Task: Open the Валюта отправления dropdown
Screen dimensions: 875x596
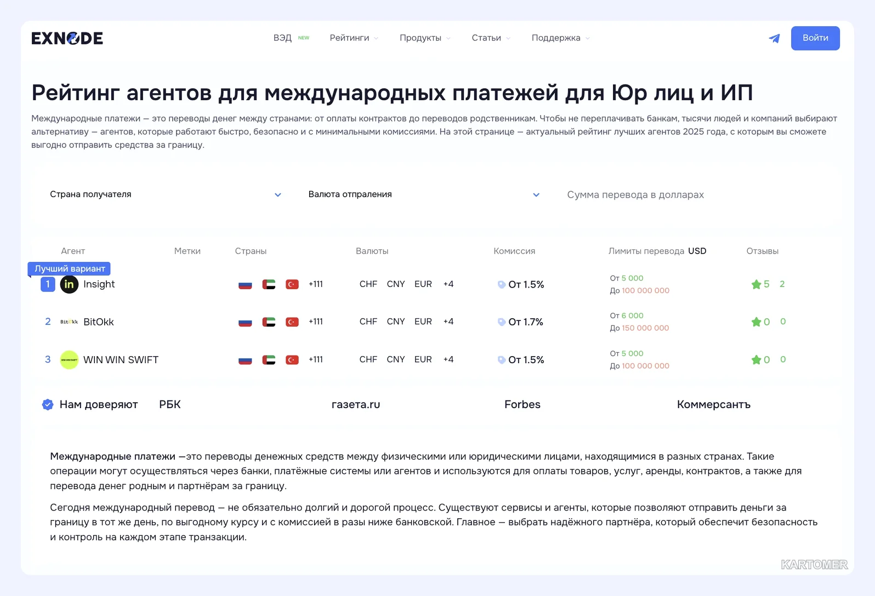Action: point(424,194)
